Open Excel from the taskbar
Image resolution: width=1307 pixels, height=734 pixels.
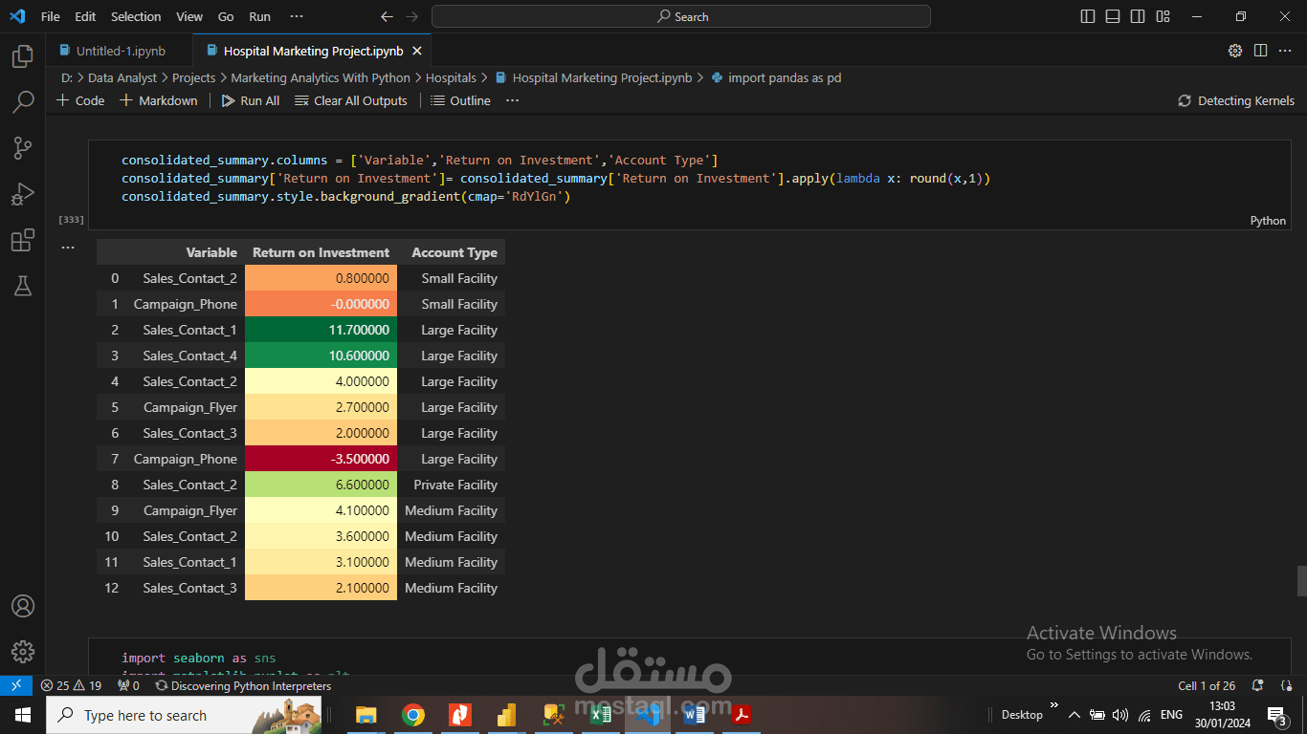[601, 715]
